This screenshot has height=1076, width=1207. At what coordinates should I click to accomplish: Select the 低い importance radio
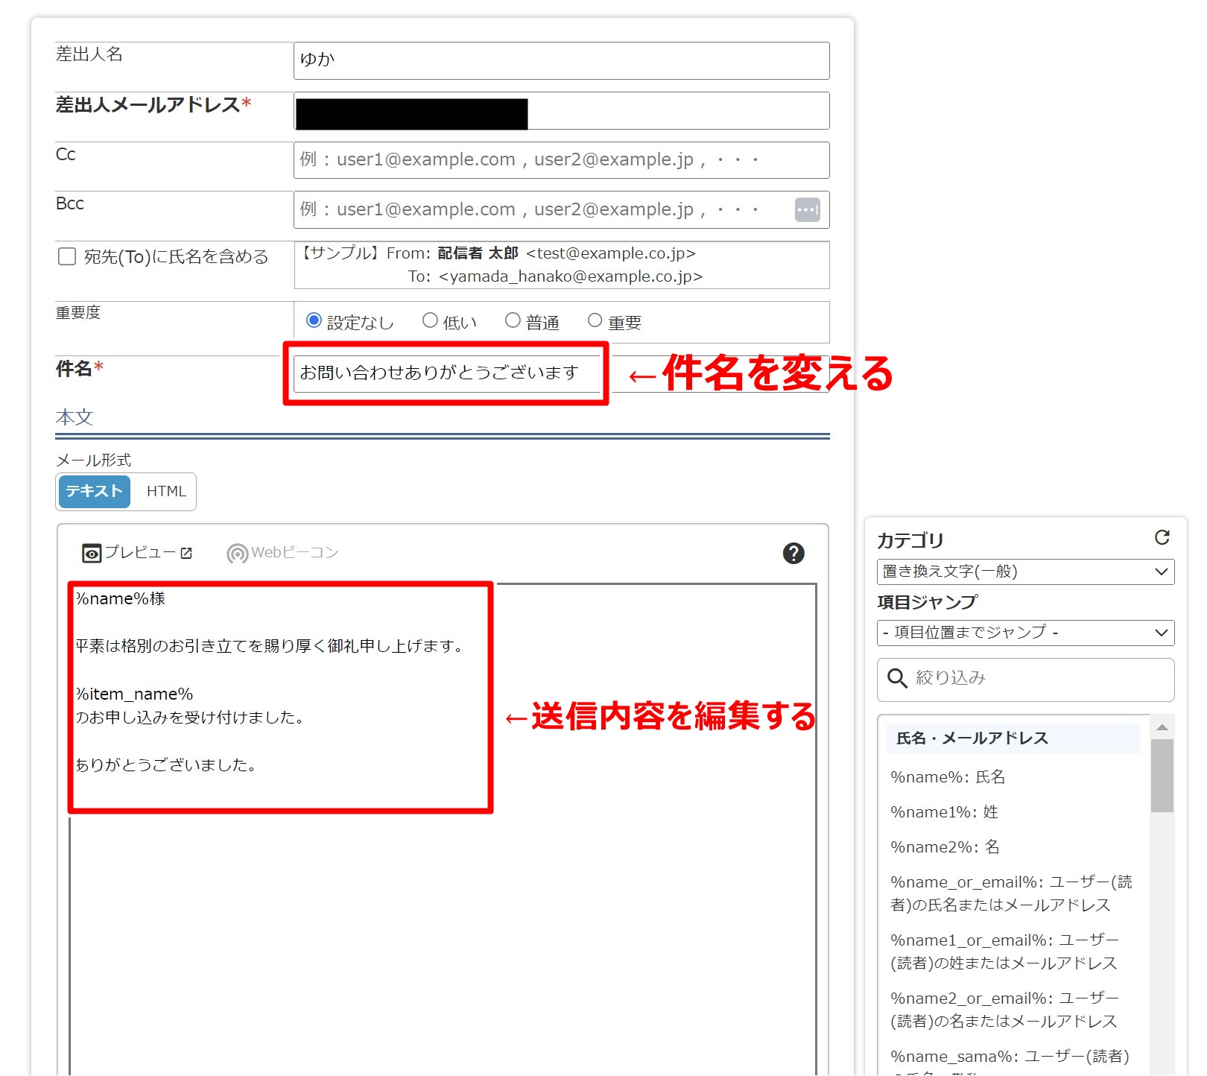tap(430, 320)
